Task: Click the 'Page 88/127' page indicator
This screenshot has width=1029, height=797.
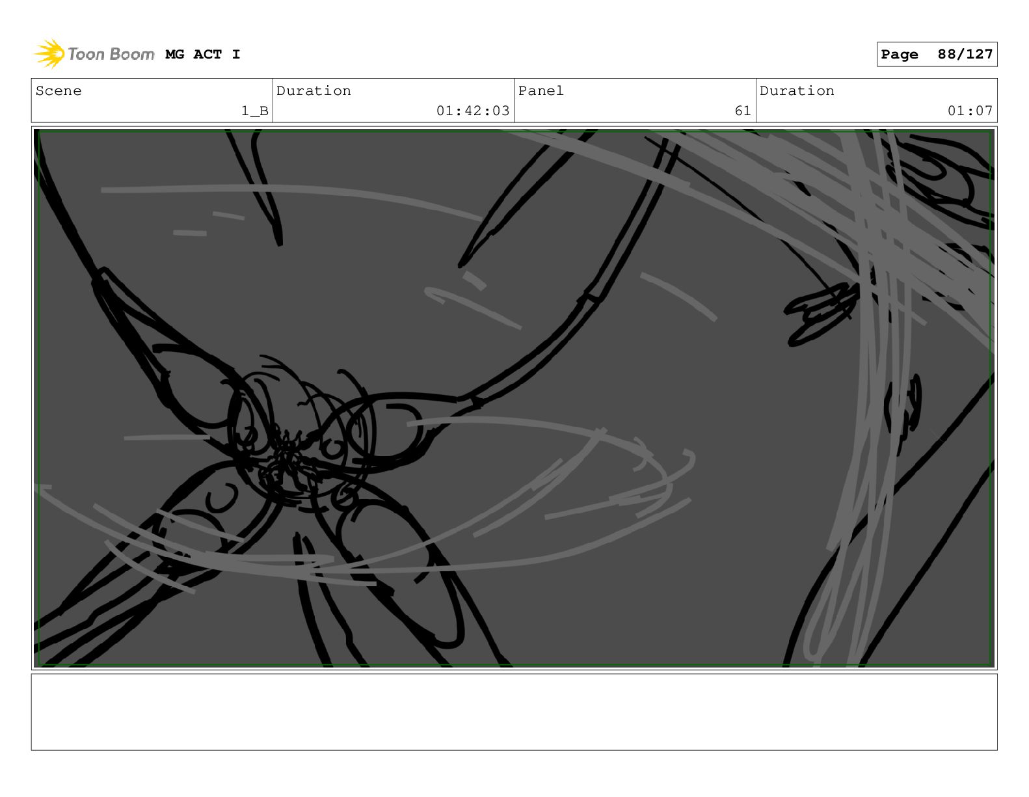Action: (x=937, y=55)
